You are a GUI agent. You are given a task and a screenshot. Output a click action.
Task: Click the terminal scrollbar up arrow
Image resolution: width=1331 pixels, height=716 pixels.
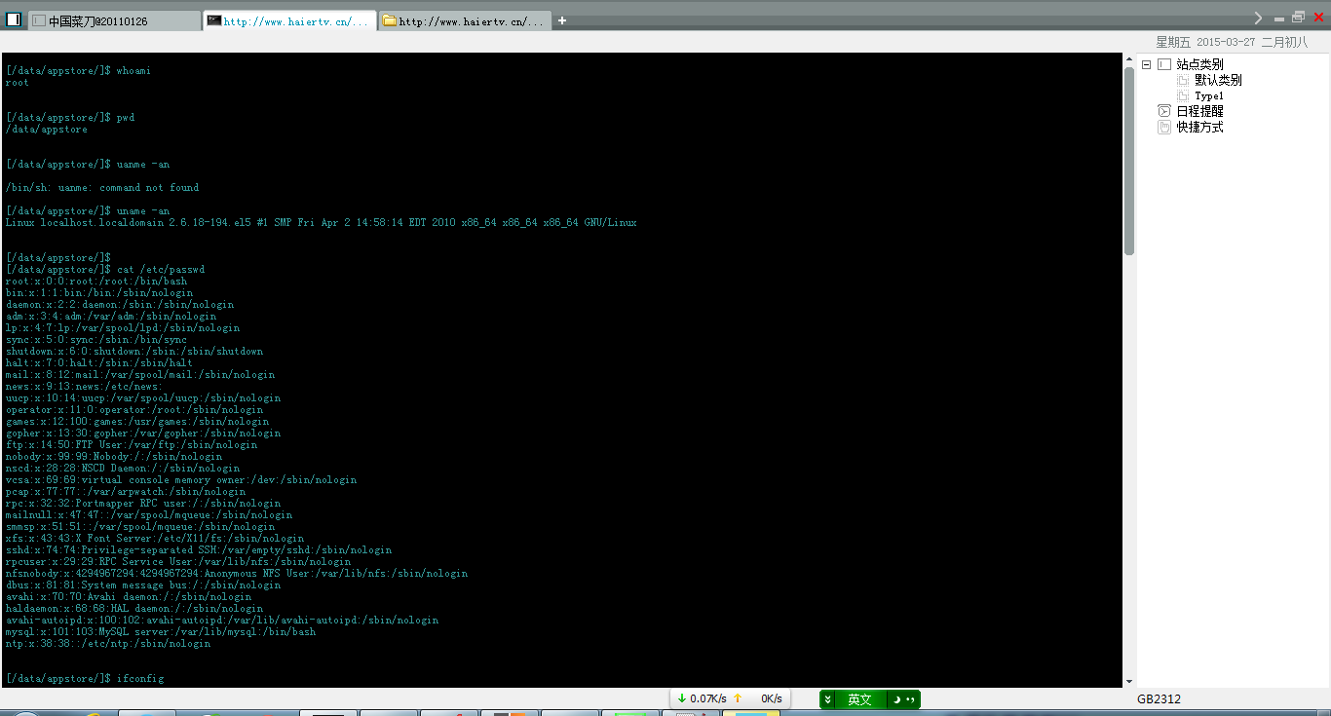click(x=1129, y=59)
